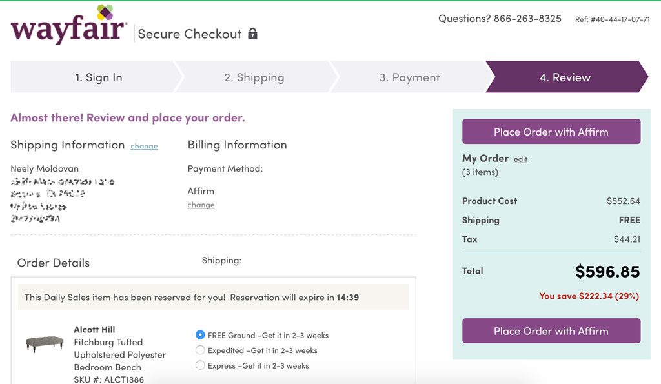661x384 pixels.
Task: Click the Wayfair logo
Action: click(x=68, y=27)
